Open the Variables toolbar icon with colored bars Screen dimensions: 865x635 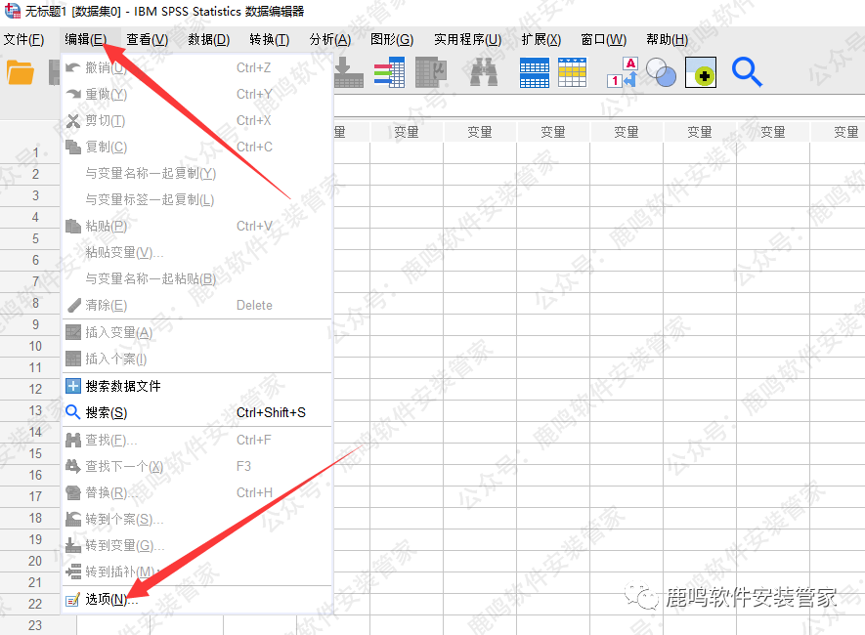389,72
